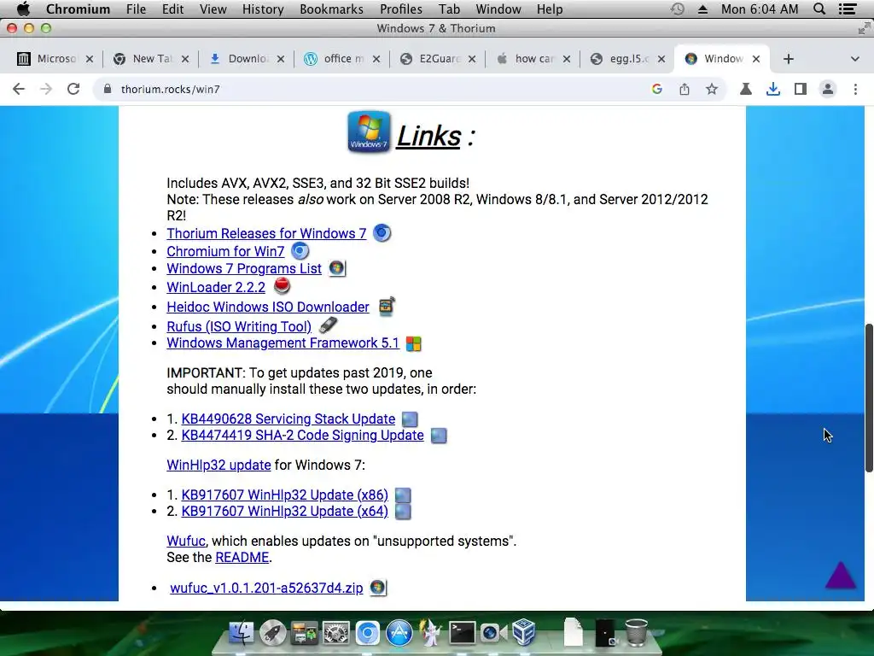
Task: Open System Preferences from the Dock
Action: [336, 633]
